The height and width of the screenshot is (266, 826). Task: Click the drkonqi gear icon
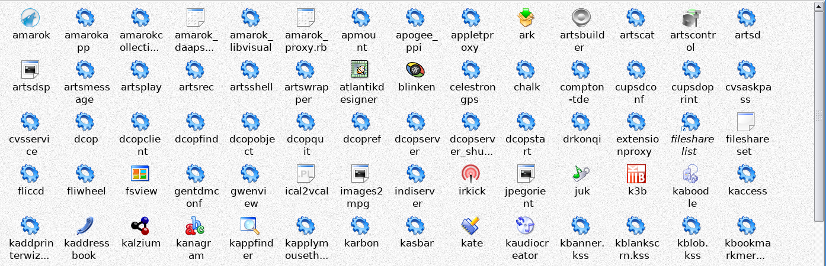point(582,122)
